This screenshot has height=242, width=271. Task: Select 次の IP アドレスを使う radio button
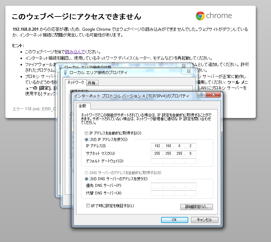click(x=87, y=140)
